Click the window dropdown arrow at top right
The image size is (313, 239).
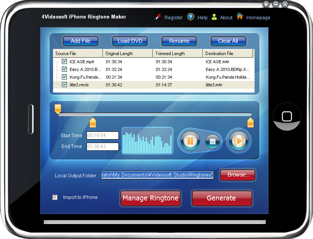tap(266, 4)
